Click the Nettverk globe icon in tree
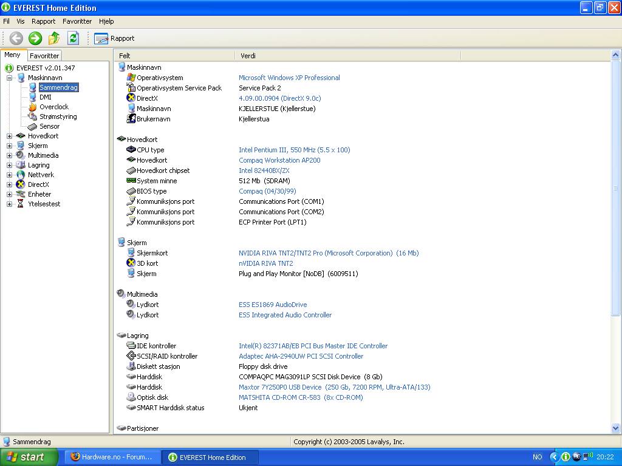 [21, 175]
